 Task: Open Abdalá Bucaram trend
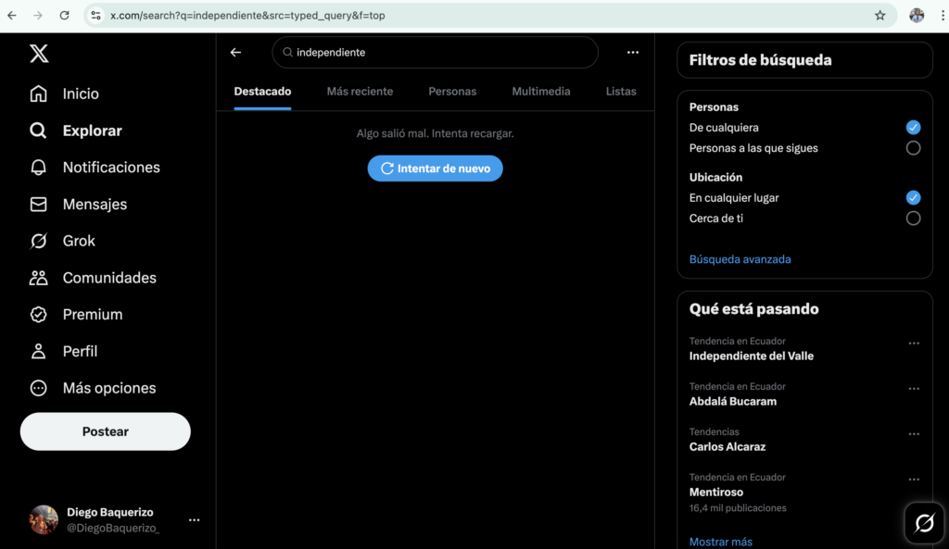(x=733, y=402)
